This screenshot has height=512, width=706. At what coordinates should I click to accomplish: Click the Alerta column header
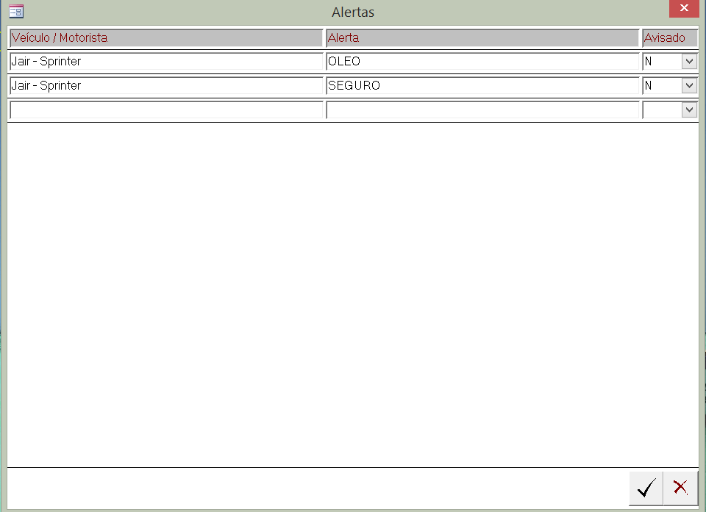[x=482, y=37]
